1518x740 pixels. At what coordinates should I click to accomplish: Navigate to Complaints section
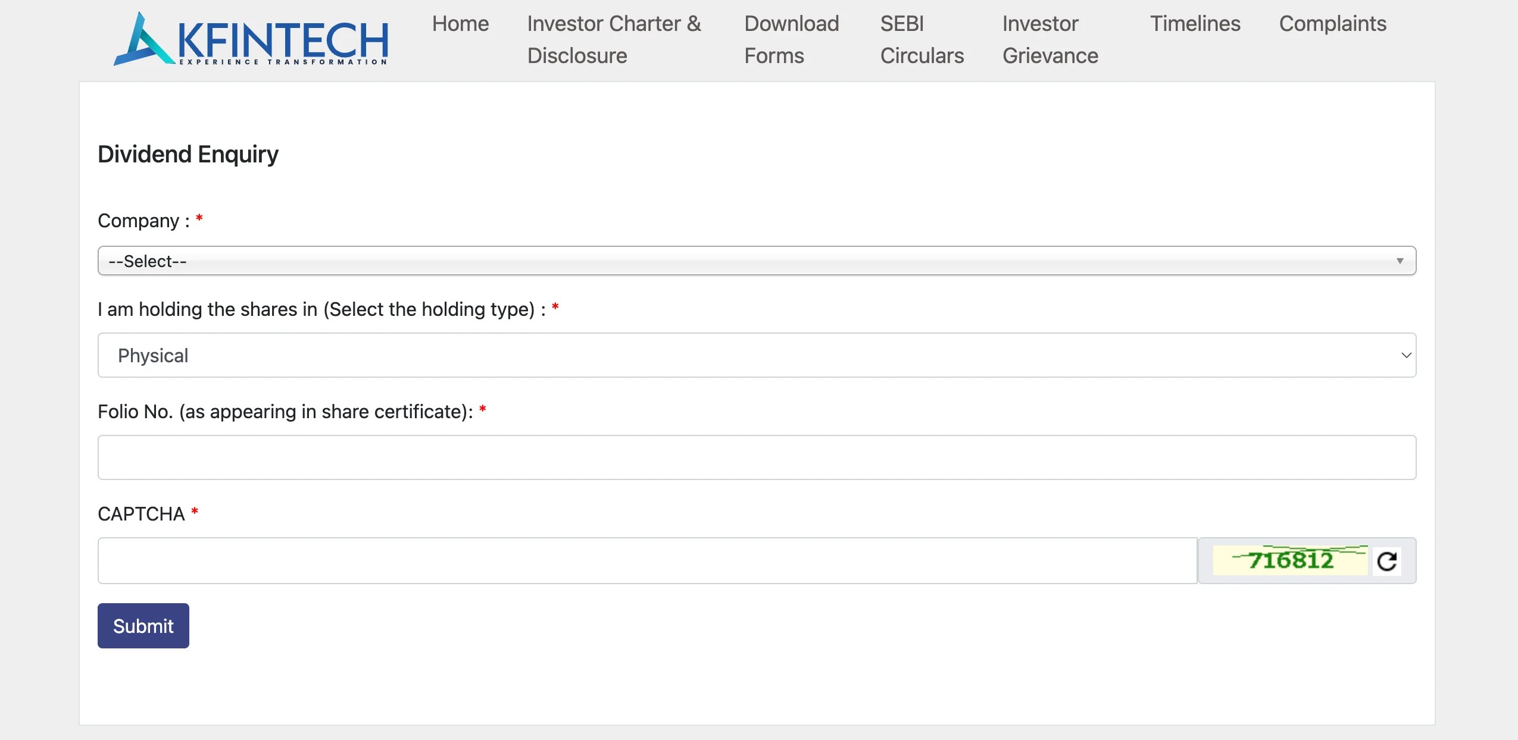(x=1333, y=24)
